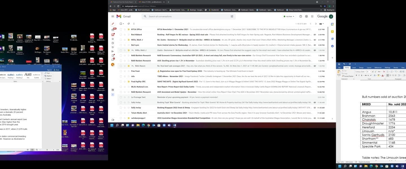This screenshot has height=169, width=406.
Task: Reload the Chrome page
Action: click(x=118, y=6)
